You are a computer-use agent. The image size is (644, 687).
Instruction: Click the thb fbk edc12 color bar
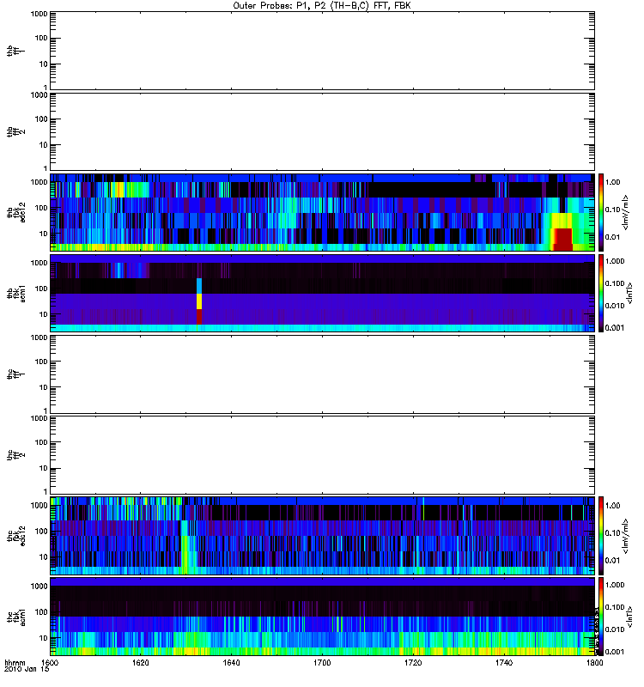coord(601,212)
